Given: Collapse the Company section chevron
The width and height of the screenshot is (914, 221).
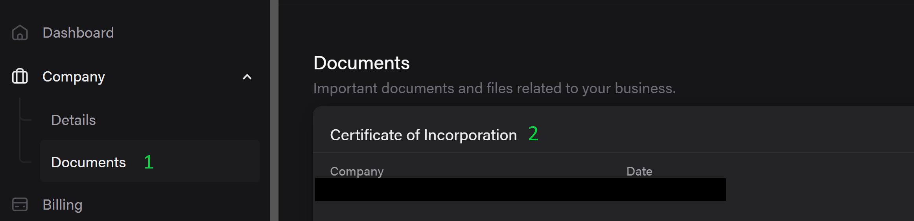Looking at the screenshot, I should pyautogui.click(x=247, y=77).
